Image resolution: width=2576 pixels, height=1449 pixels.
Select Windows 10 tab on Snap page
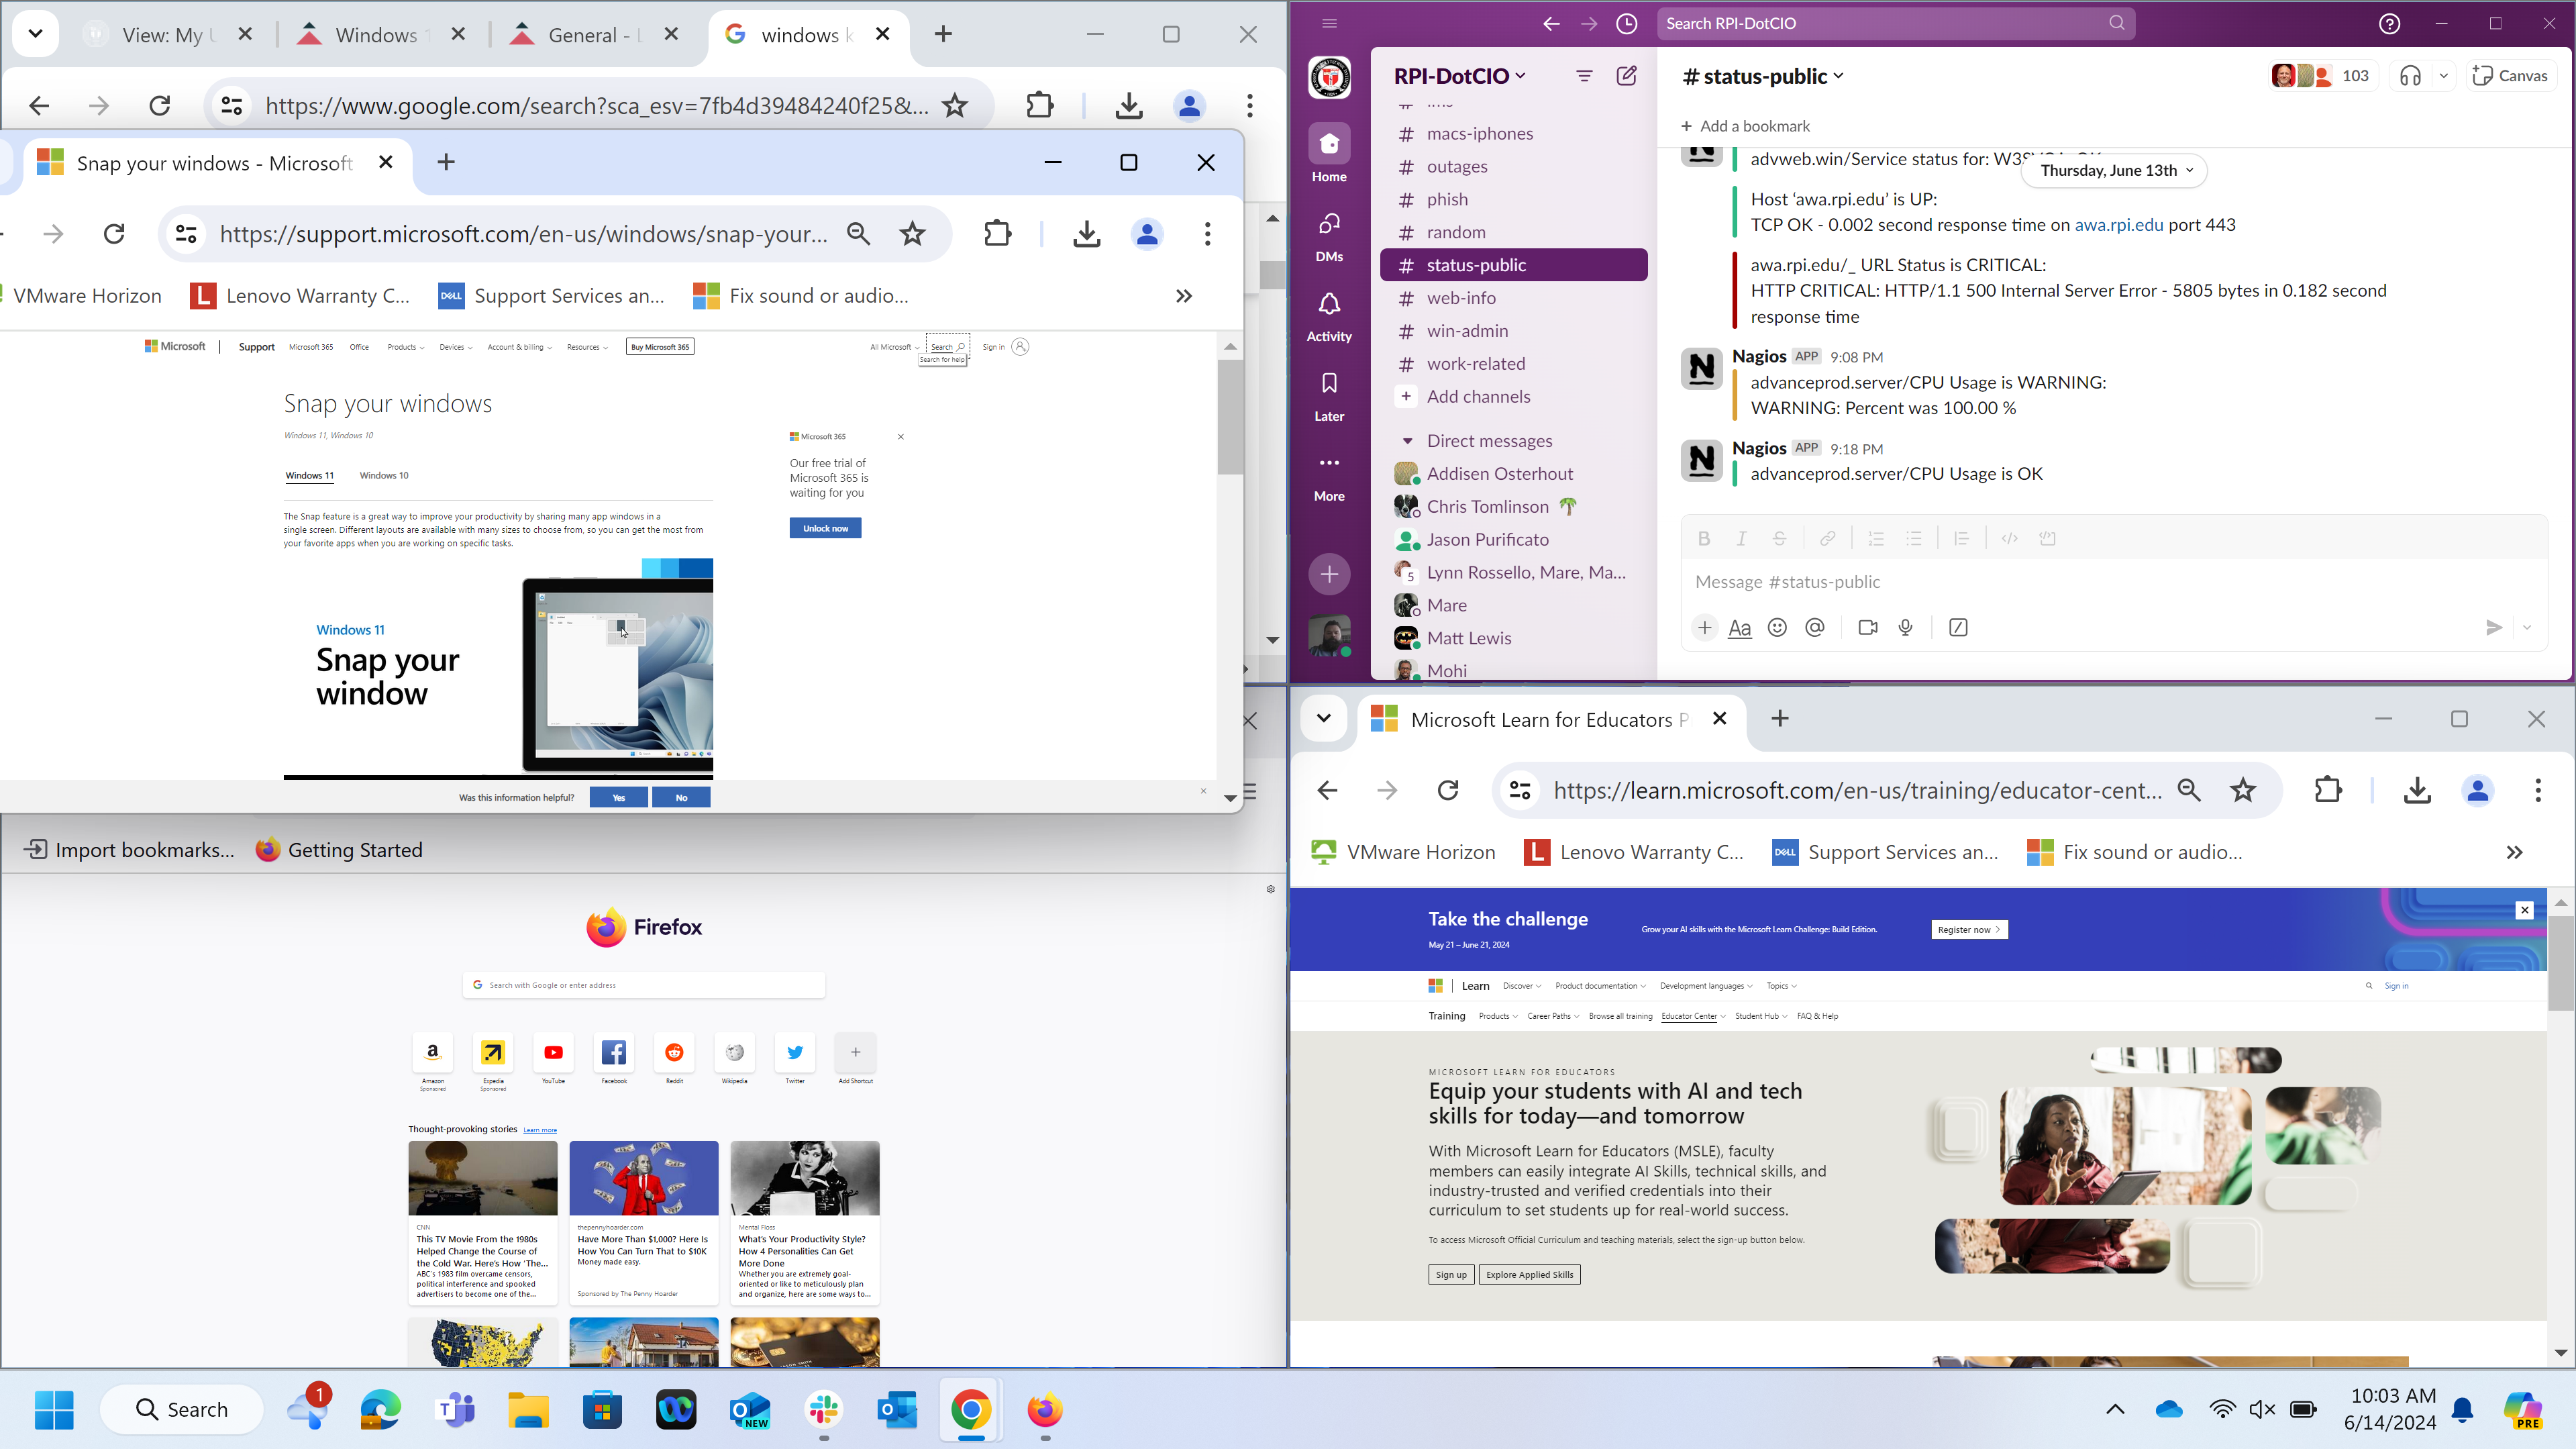click(384, 475)
